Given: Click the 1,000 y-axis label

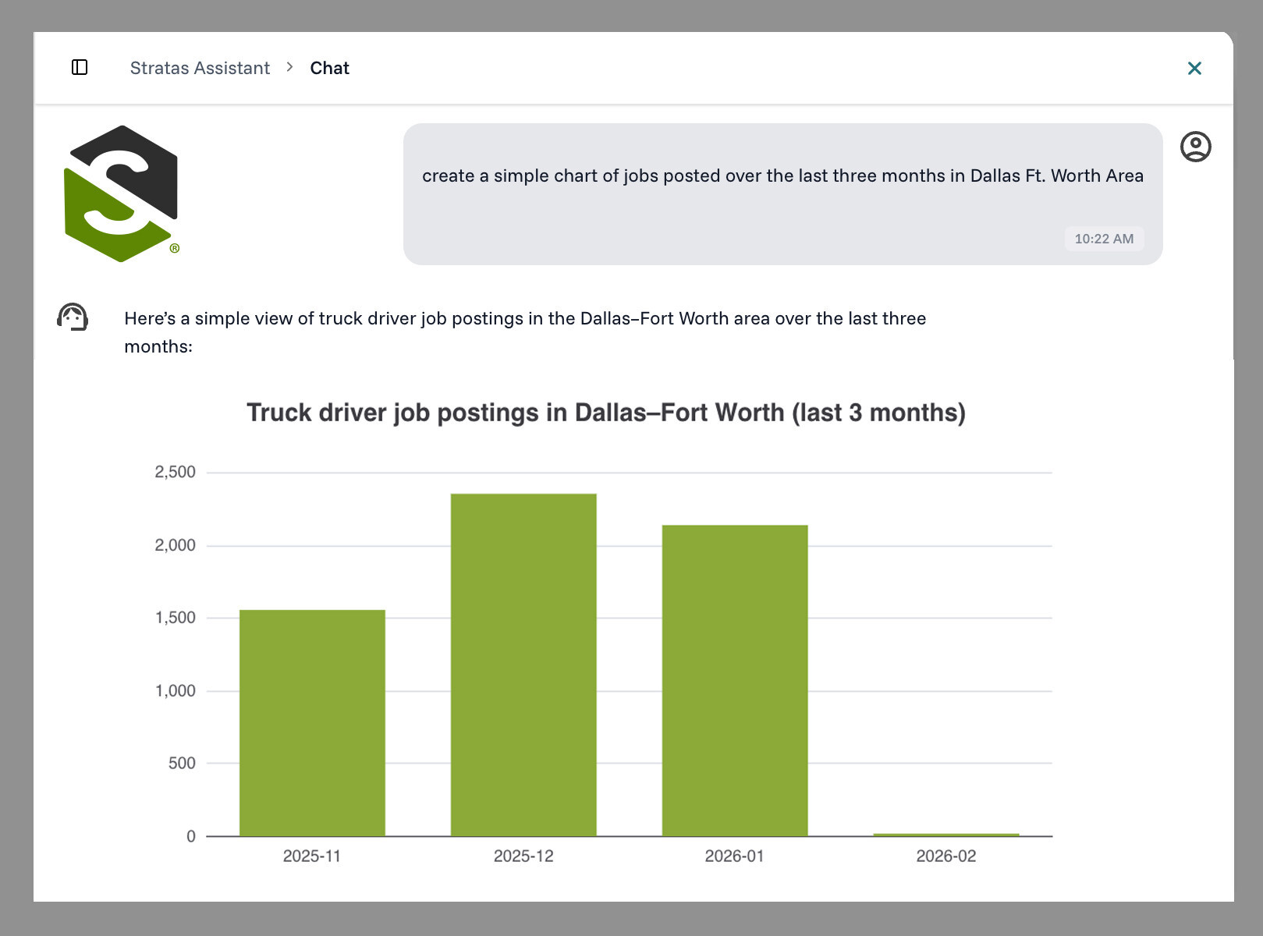Looking at the screenshot, I should [x=175, y=691].
